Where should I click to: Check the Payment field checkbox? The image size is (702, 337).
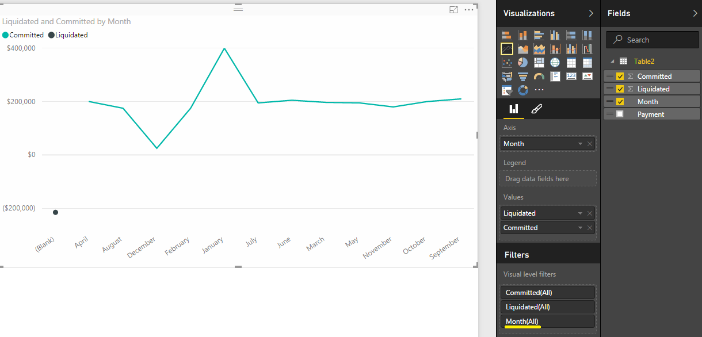(x=620, y=114)
